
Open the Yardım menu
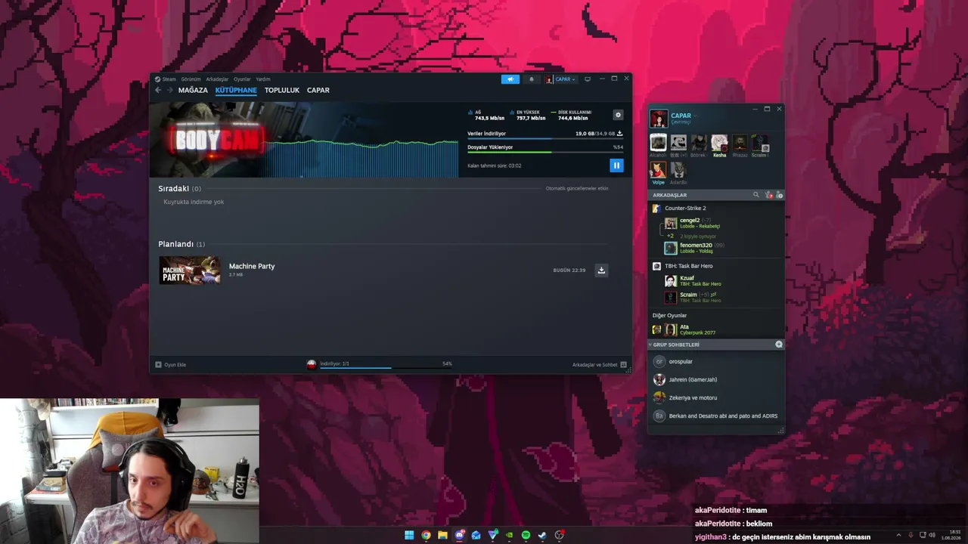point(263,79)
